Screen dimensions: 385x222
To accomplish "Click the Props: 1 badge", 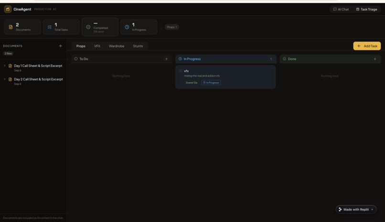I will [171, 27].
